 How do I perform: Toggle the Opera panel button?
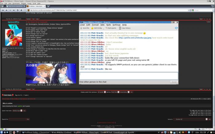click(x=2, y=6)
